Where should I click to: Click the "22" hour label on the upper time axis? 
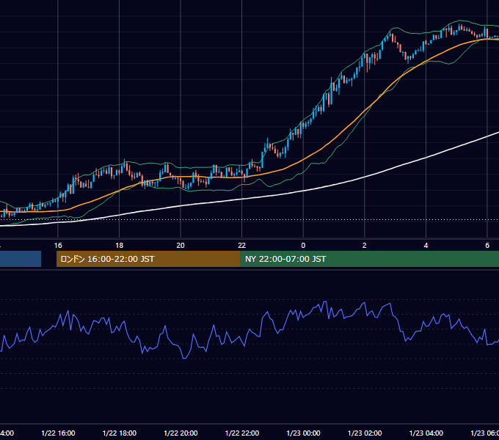coord(242,246)
